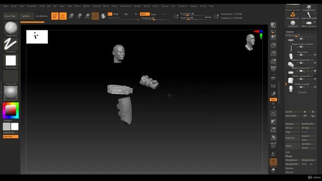The image size is (322, 181).
Task: Click the L.Sym local symmetry icon
Action: click(273, 86)
